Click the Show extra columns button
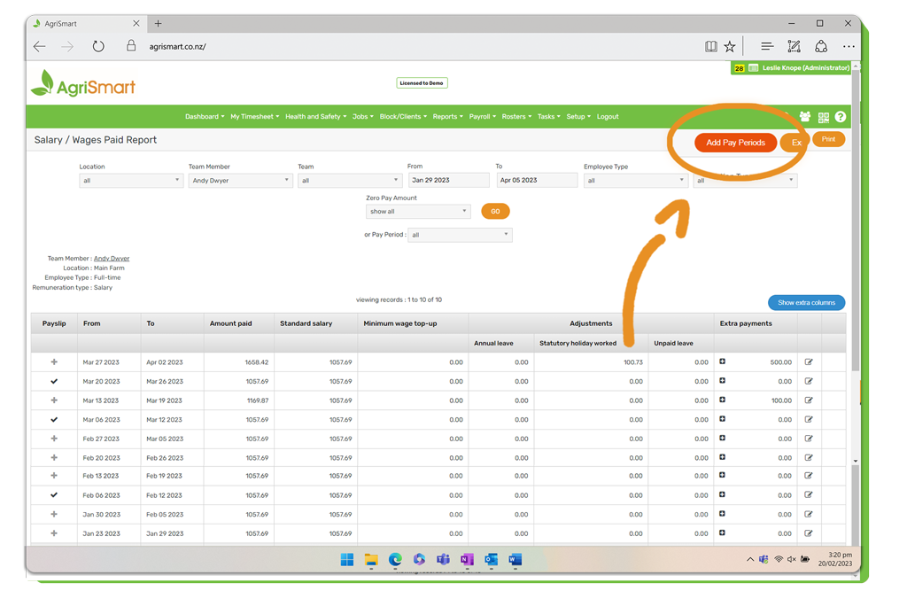This screenshot has height=614, width=907. tap(806, 303)
